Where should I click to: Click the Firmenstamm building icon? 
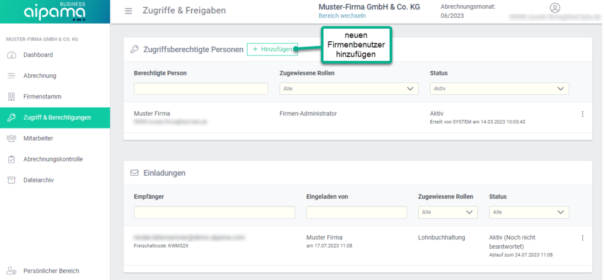(11, 97)
